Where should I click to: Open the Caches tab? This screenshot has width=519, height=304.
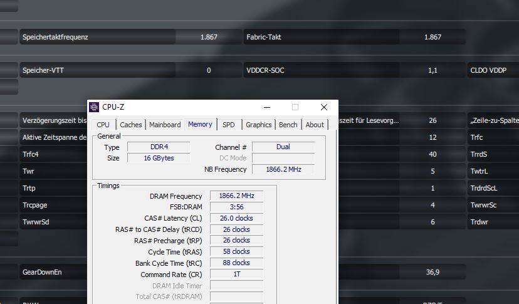(x=131, y=125)
